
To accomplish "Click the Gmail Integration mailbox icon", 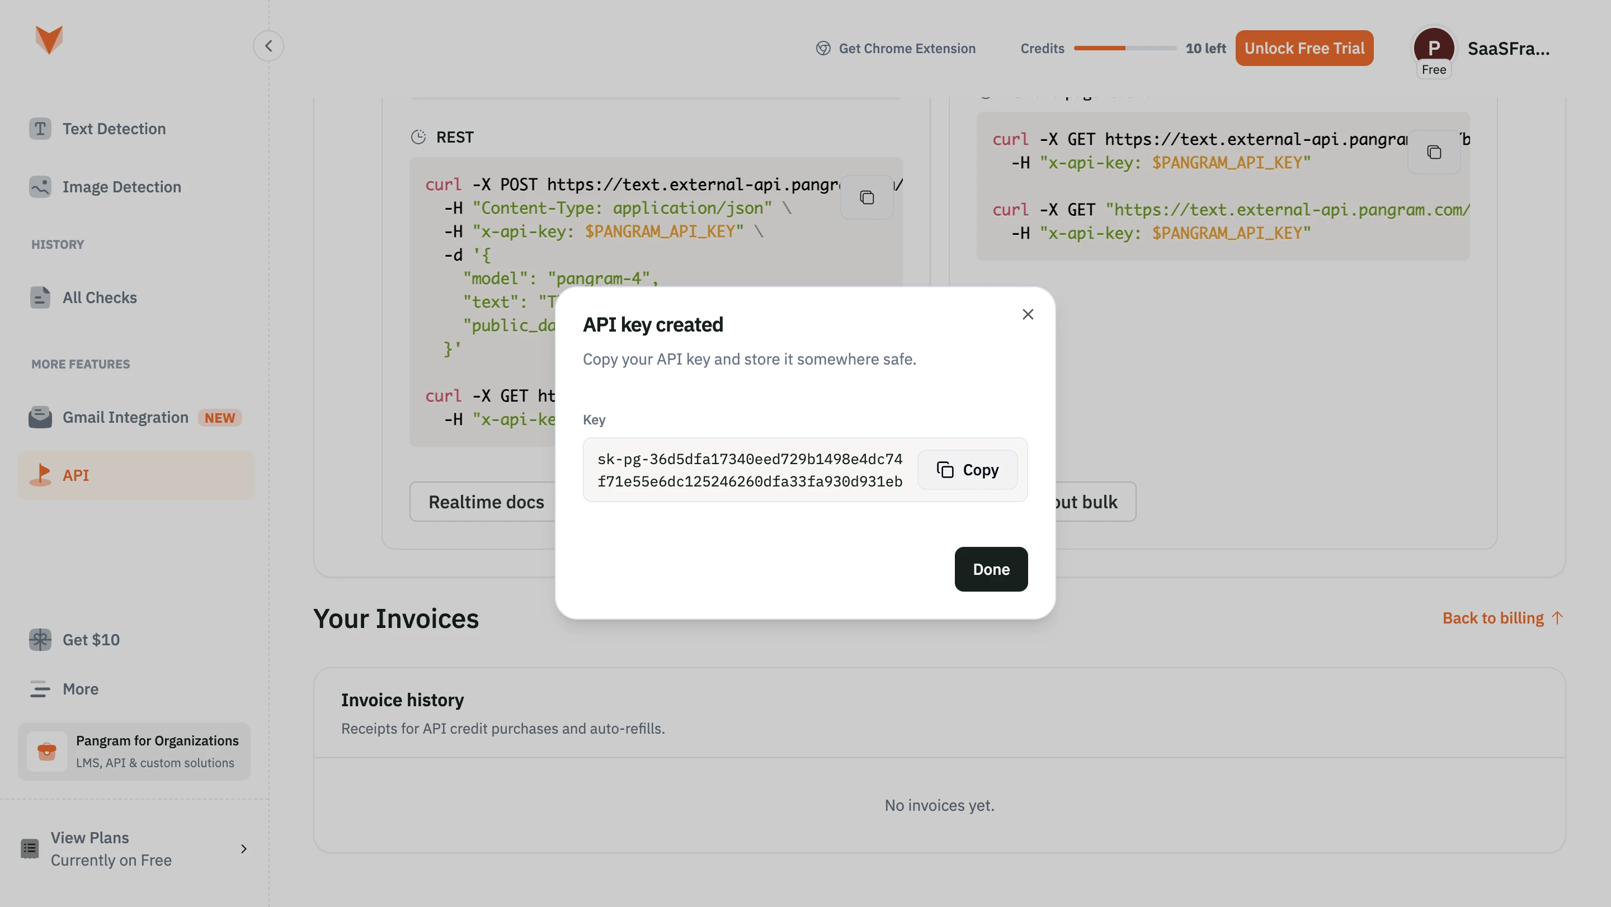I will pos(40,417).
